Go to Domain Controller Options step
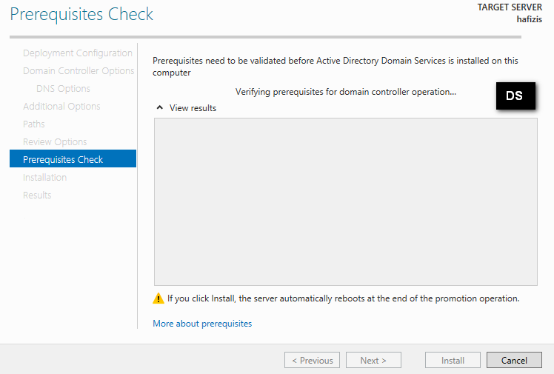Image resolution: width=554 pixels, height=374 pixels. 79,71
